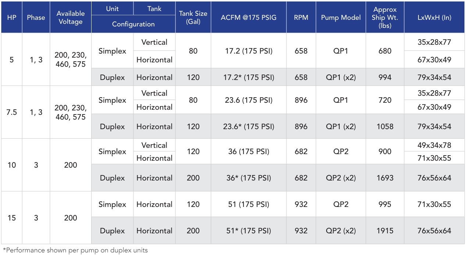Click the HP column header
The width and height of the screenshot is (467, 255).
[x=12, y=18]
